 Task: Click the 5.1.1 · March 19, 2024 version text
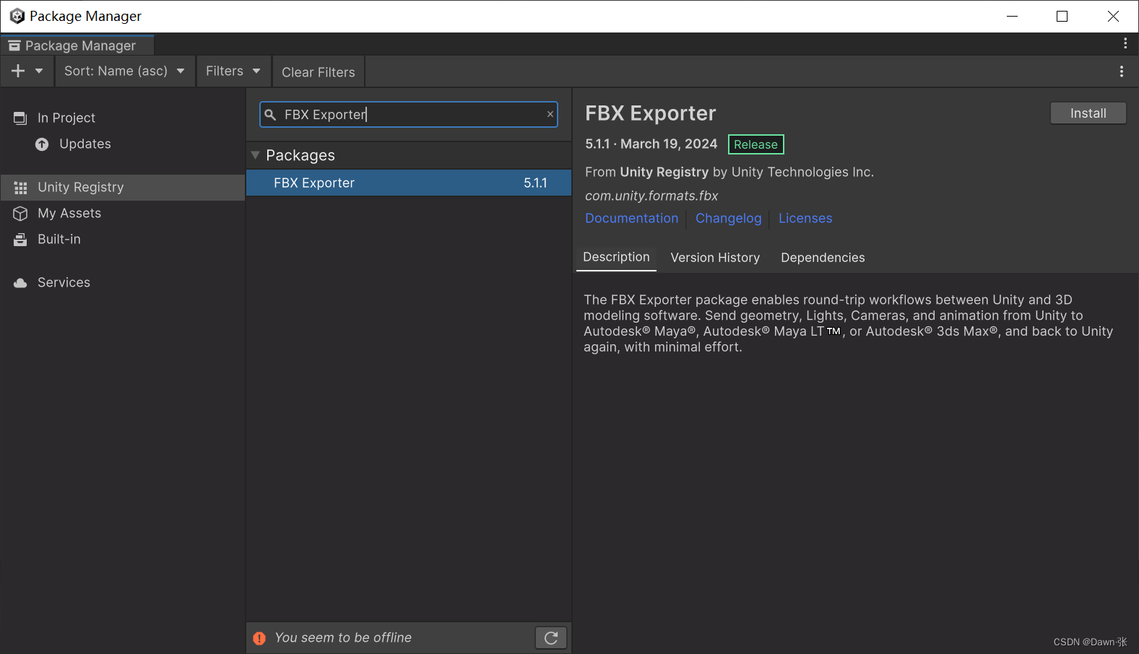(651, 144)
